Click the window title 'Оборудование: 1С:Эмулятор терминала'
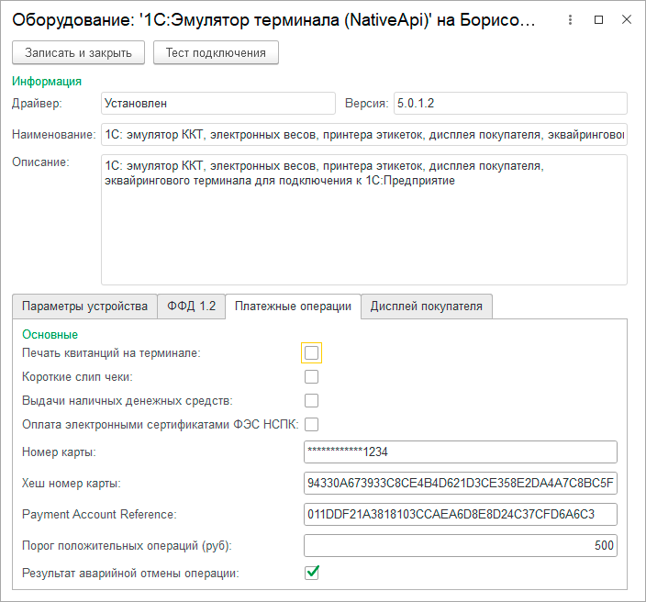Screen dimensions: 646x602 click(273, 20)
